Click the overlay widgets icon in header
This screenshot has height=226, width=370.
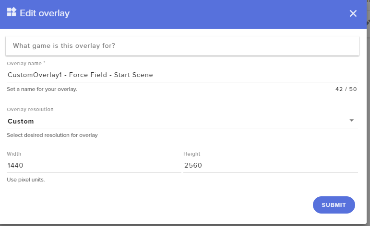click(12, 12)
